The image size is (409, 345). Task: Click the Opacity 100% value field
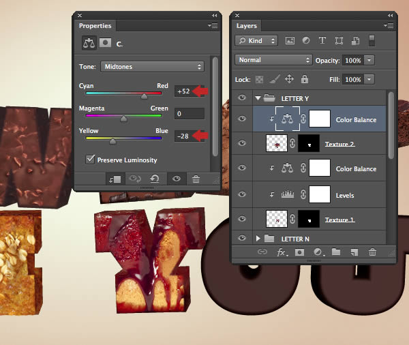(353, 60)
